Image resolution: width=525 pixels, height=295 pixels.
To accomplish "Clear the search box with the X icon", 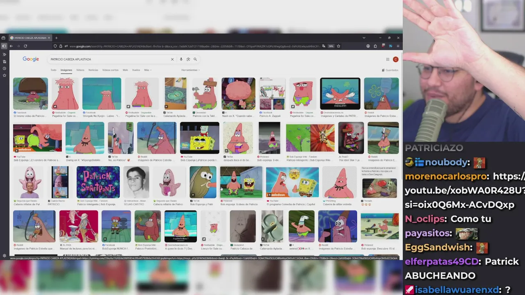I will [172, 59].
